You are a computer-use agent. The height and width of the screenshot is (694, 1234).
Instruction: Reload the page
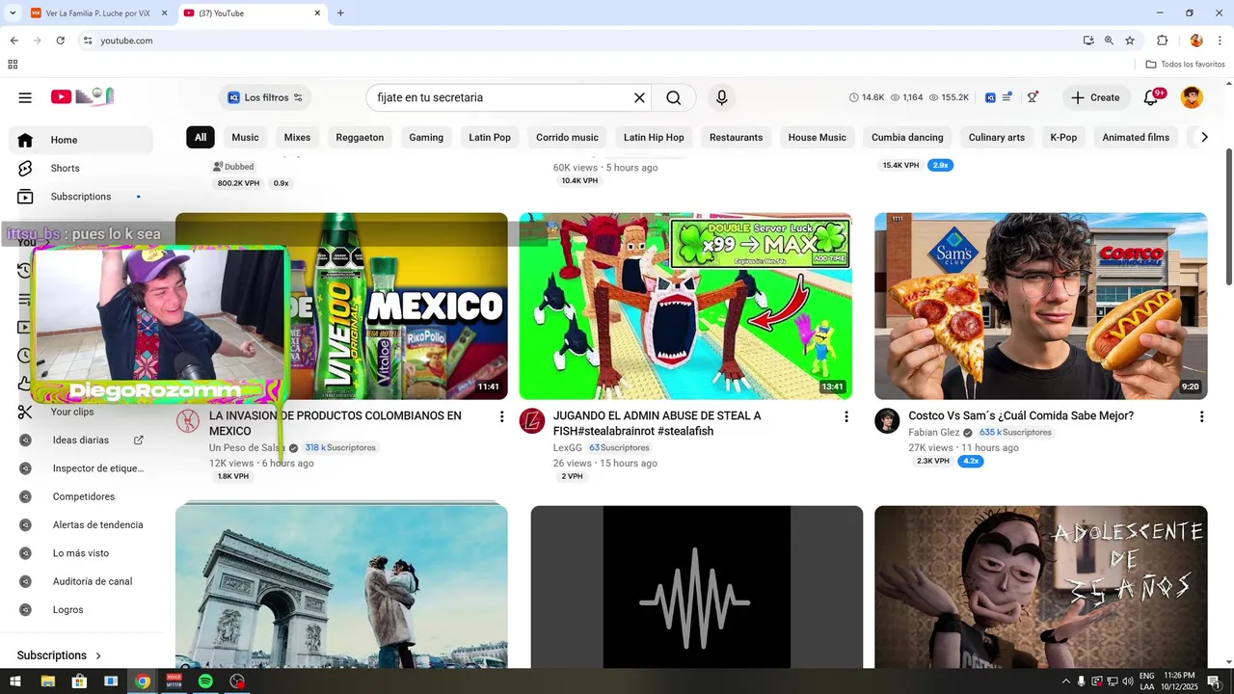tap(60, 40)
